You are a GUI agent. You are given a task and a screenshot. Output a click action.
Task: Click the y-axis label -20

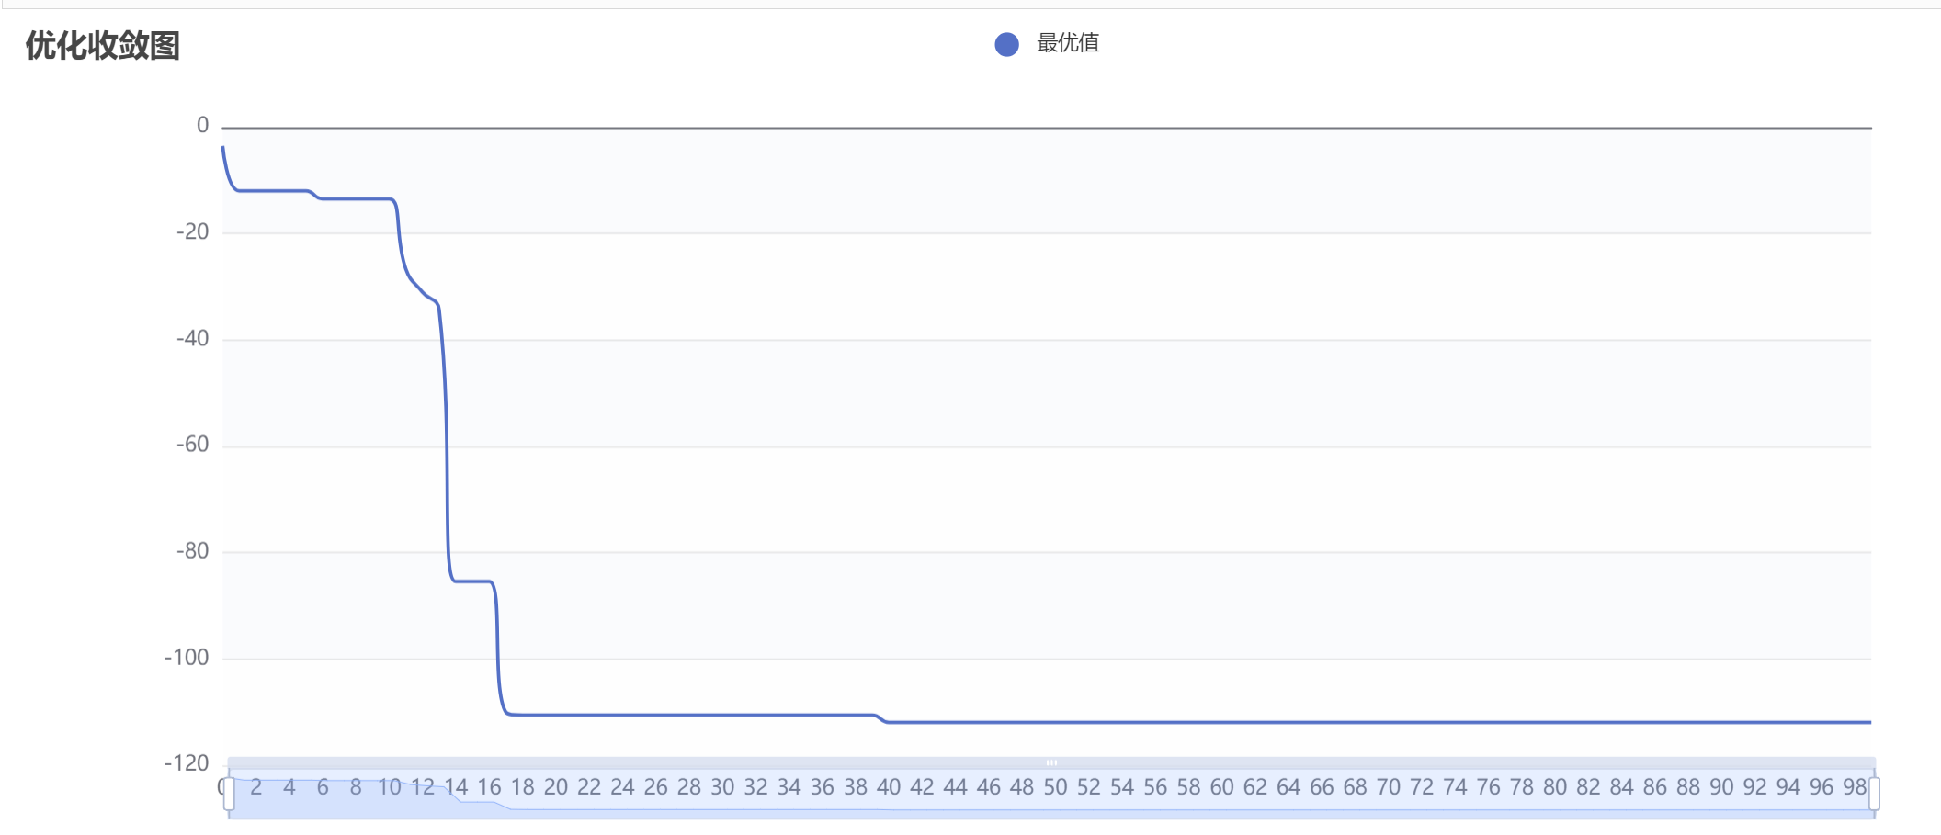click(x=193, y=232)
